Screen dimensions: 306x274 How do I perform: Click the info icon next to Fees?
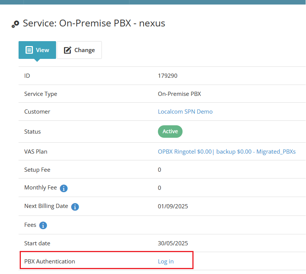(43, 225)
